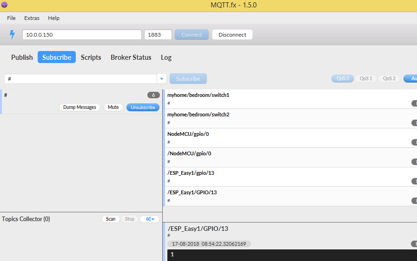Select QoS 0 option
Screen dimensions: 417x261
(x=343, y=78)
